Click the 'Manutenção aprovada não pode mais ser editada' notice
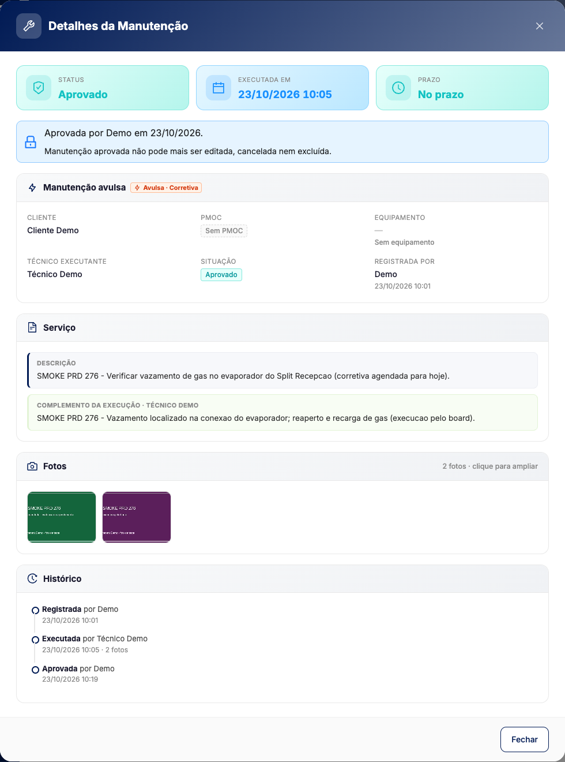The height and width of the screenshot is (762, 565). [x=188, y=151]
